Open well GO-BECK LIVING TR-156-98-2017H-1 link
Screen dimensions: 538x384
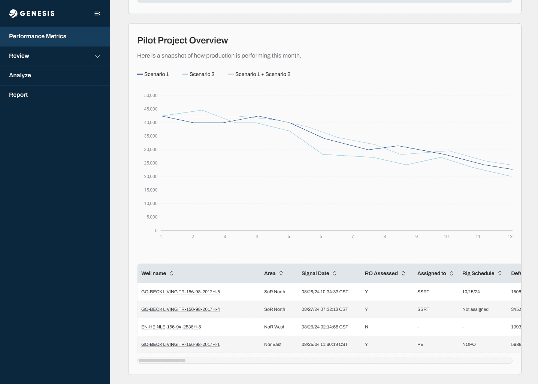(x=181, y=345)
